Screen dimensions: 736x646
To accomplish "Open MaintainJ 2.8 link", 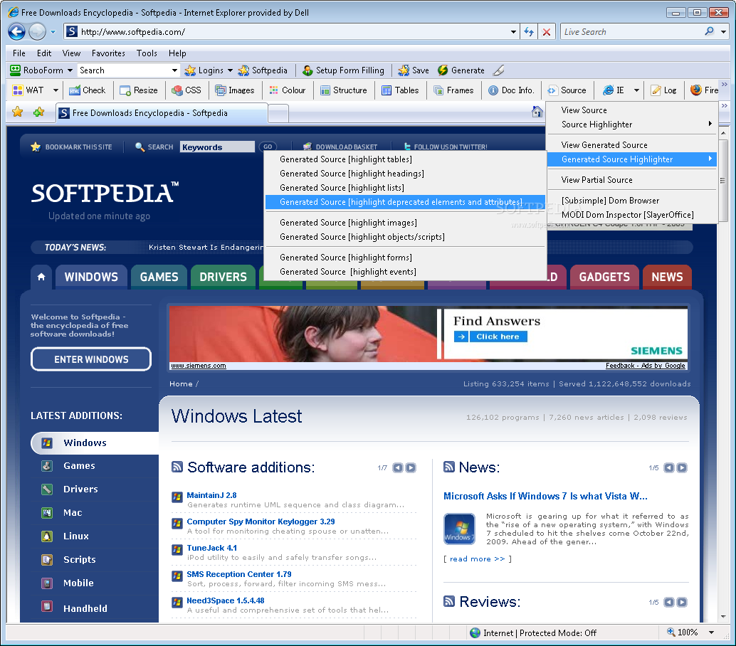I will tap(211, 495).
